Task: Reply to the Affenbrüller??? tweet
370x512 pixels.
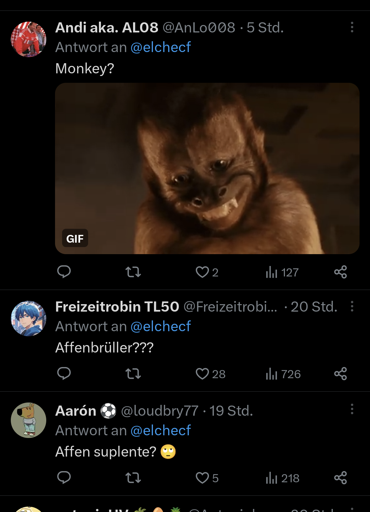Action: tap(64, 373)
